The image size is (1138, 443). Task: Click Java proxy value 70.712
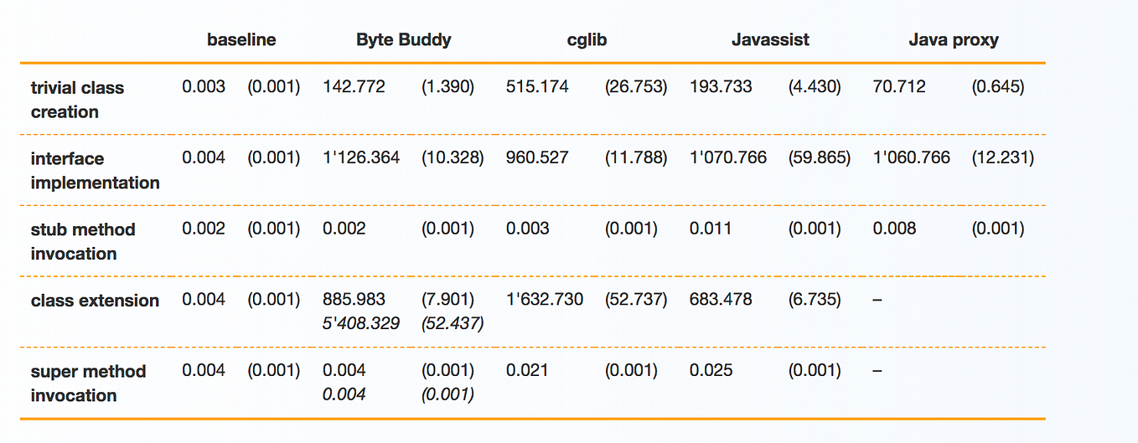click(x=899, y=86)
